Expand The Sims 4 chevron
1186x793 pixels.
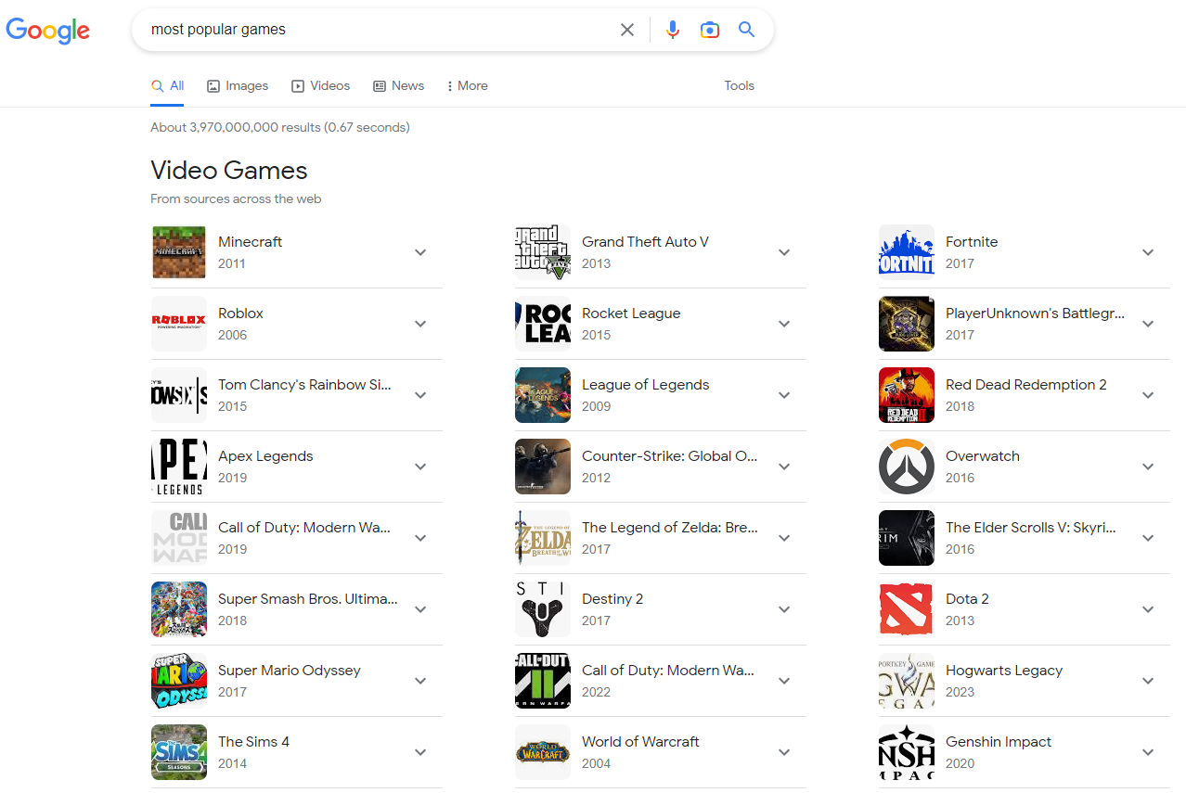point(420,752)
